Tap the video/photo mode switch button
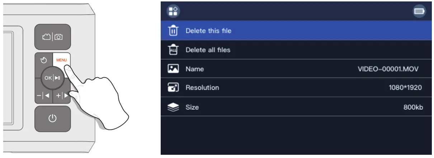Screen dimensions: 434x158 [x=52, y=37]
